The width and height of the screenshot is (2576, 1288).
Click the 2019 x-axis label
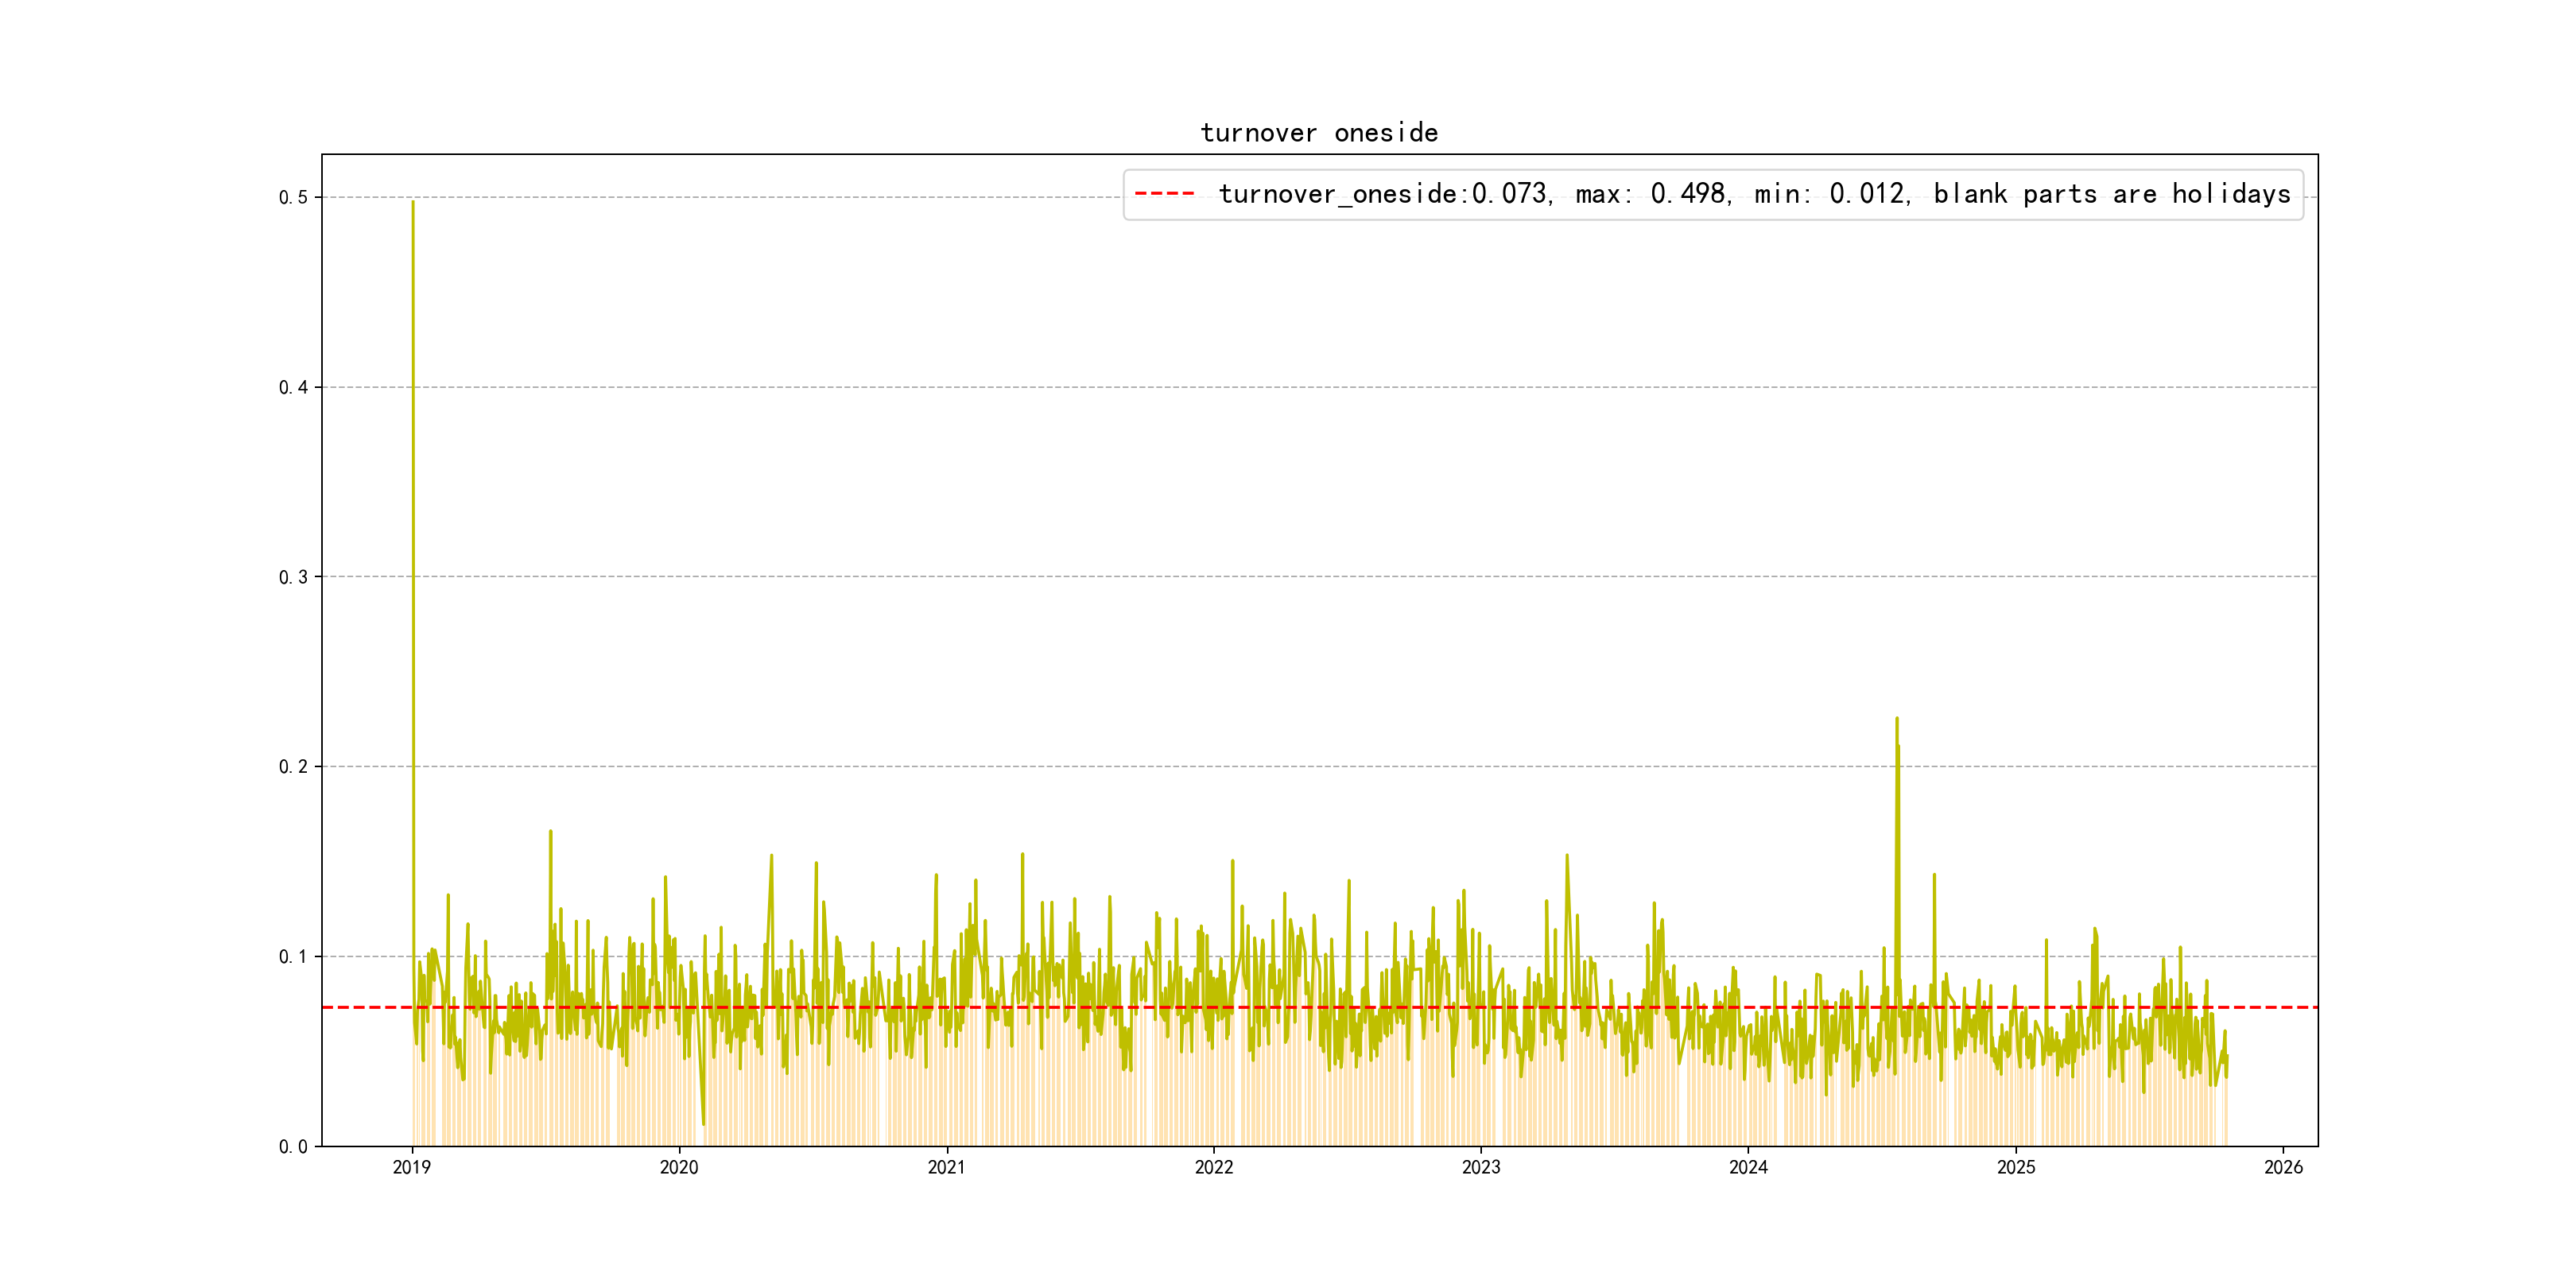point(411,1167)
